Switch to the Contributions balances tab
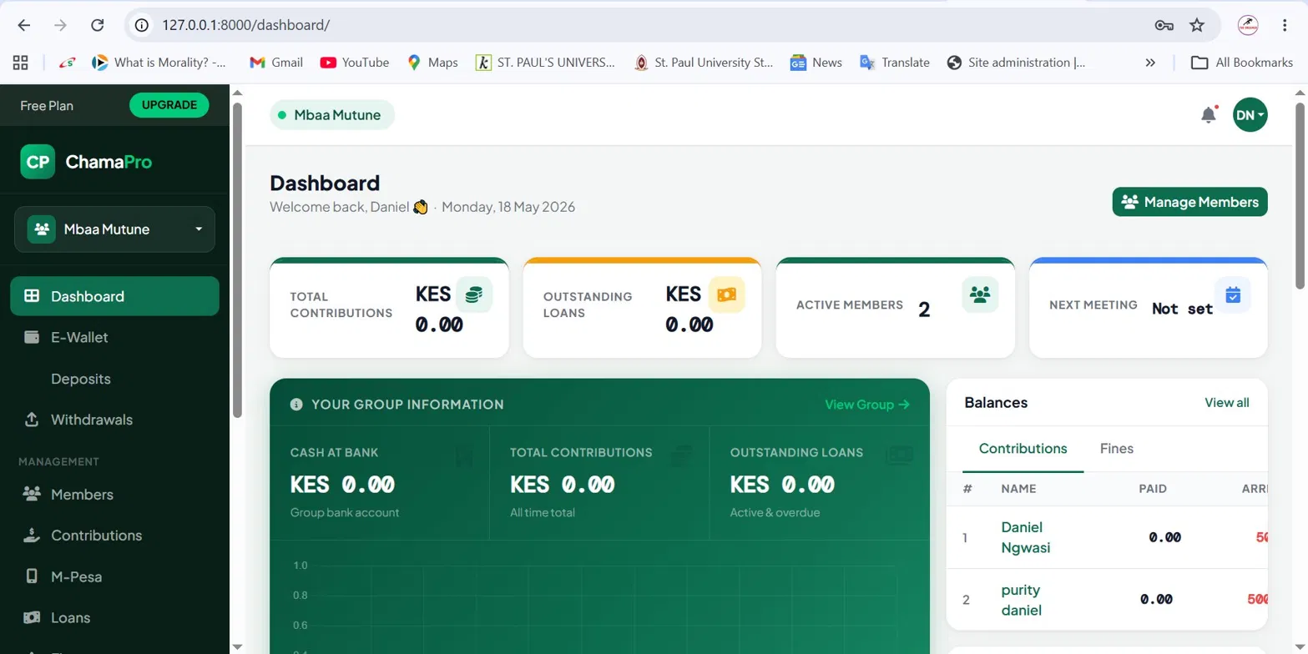1308x654 pixels. click(1023, 449)
